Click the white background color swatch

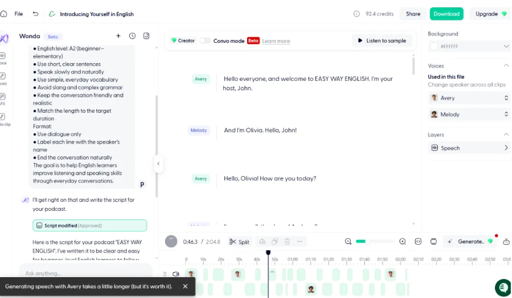coord(434,46)
